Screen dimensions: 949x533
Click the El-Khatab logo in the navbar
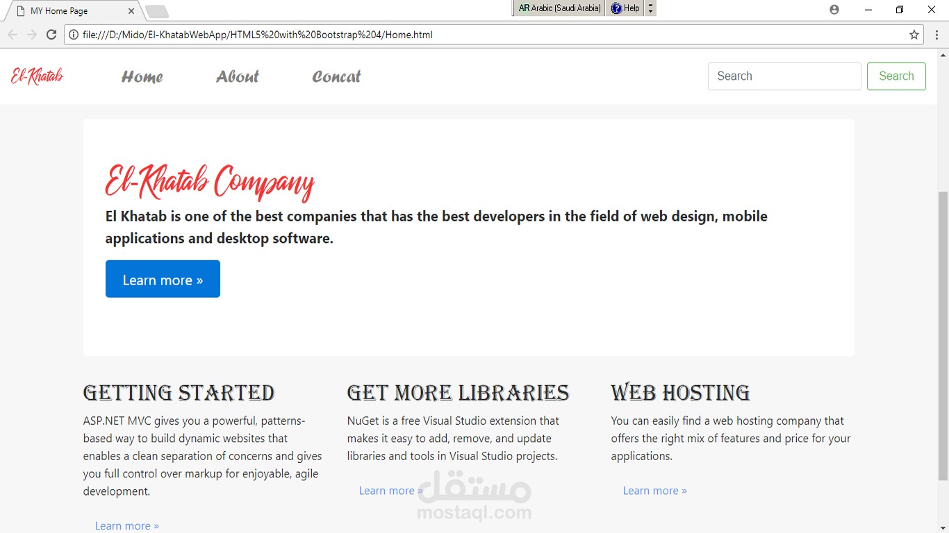coord(38,76)
